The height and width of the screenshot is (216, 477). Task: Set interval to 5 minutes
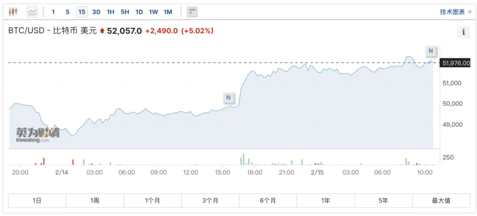68,12
